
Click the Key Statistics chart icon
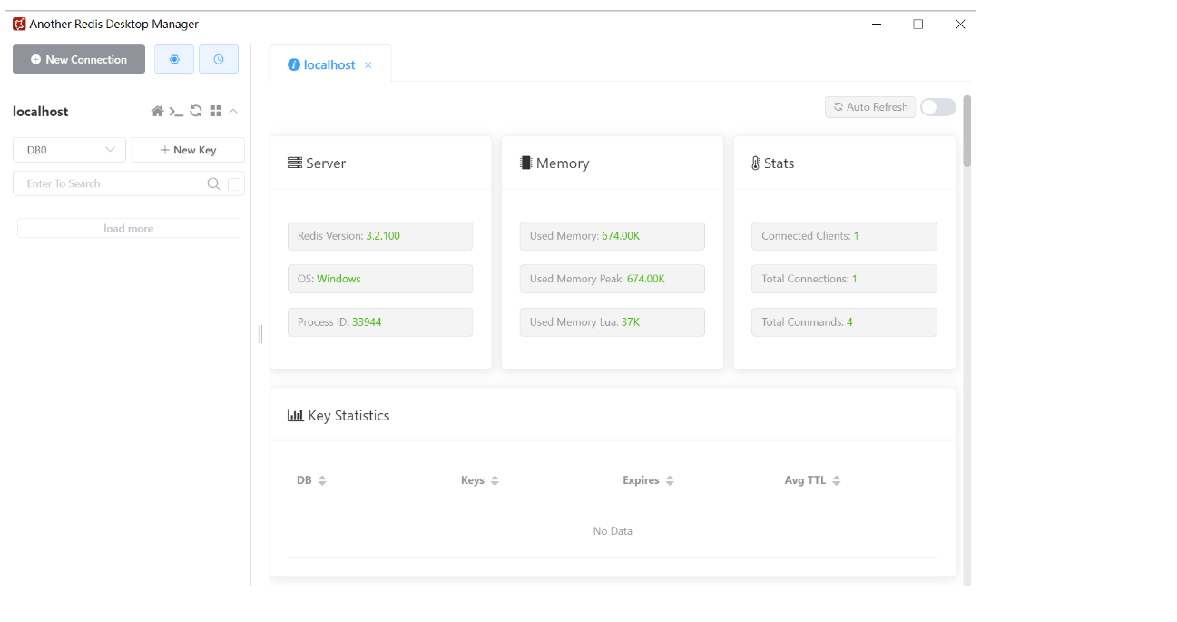295,415
